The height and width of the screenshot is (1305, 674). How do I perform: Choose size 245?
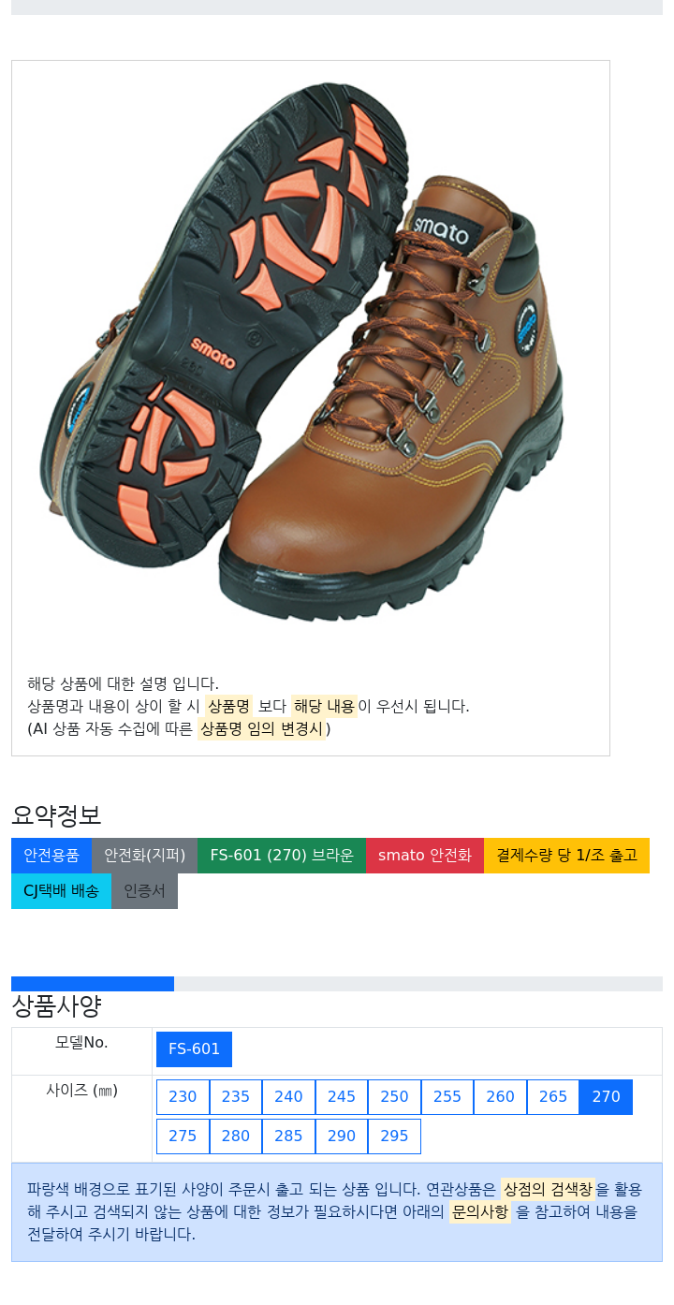[x=342, y=1097]
